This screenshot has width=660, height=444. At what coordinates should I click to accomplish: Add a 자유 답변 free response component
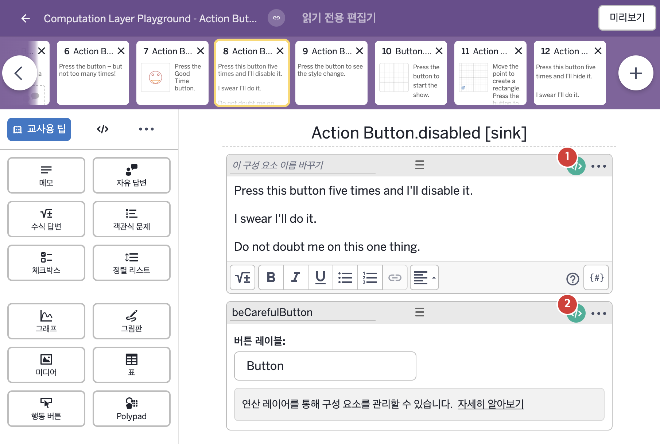[x=132, y=175]
